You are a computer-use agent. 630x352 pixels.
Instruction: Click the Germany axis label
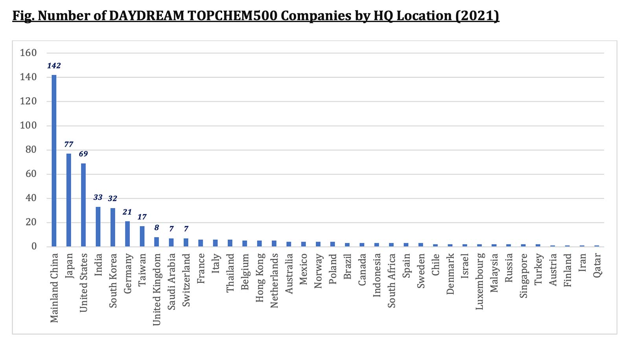tap(127, 273)
